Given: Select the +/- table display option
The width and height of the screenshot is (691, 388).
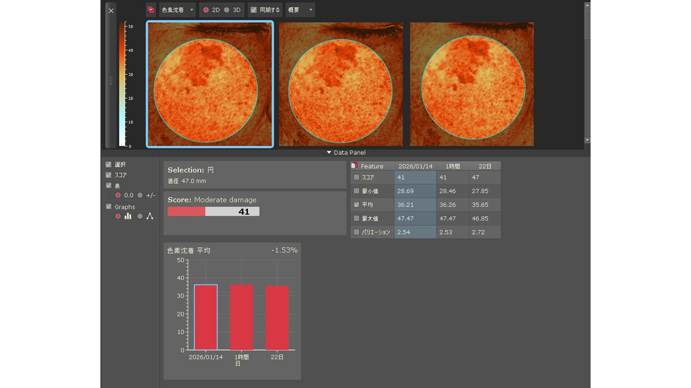Looking at the screenshot, I should pos(140,196).
